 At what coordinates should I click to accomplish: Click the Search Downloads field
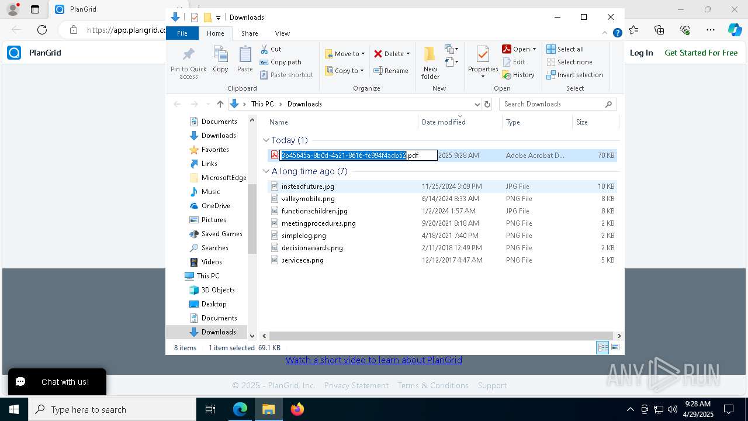[x=557, y=104]
